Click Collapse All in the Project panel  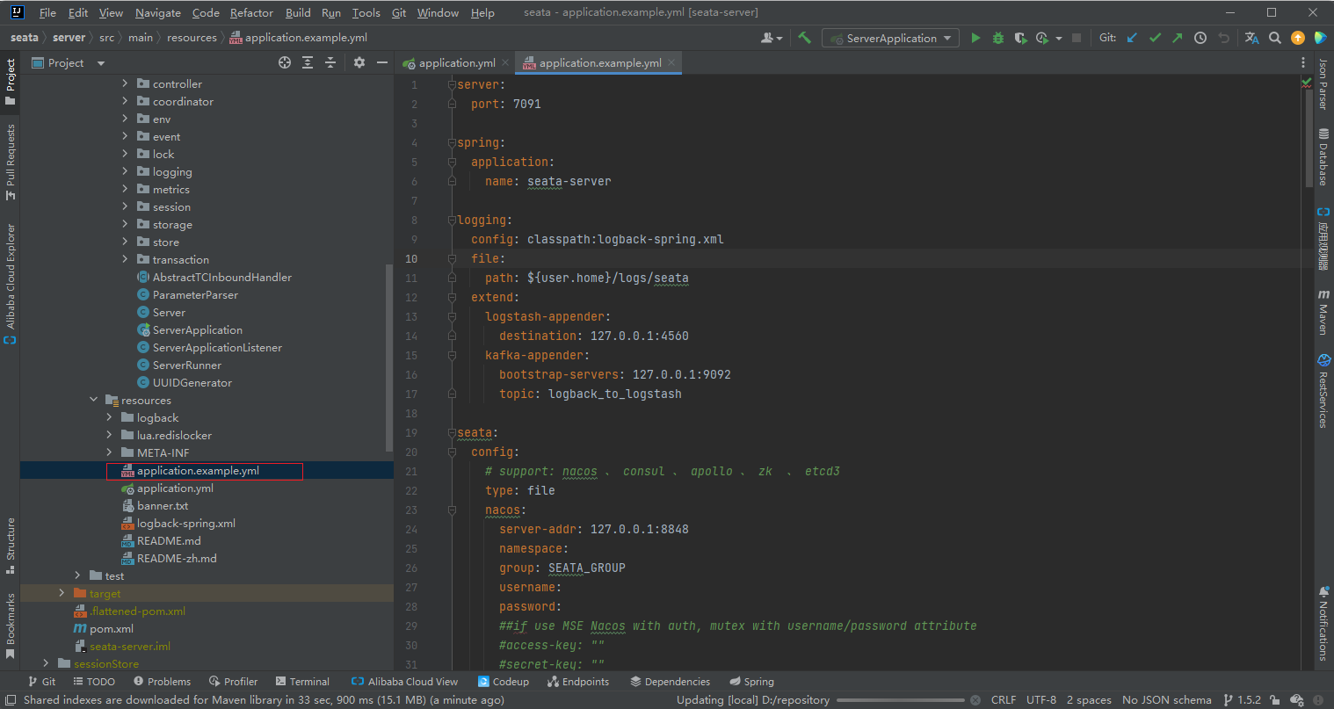330,62
